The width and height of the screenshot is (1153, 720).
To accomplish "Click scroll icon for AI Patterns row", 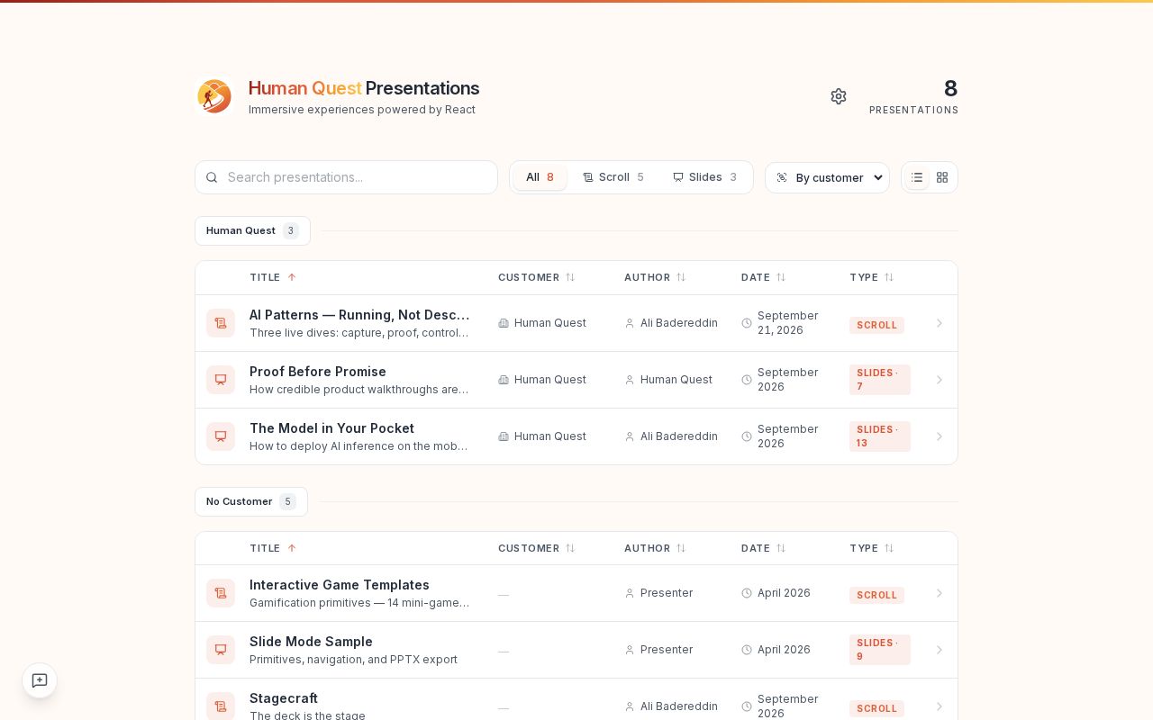I will (x=221, y=323).
